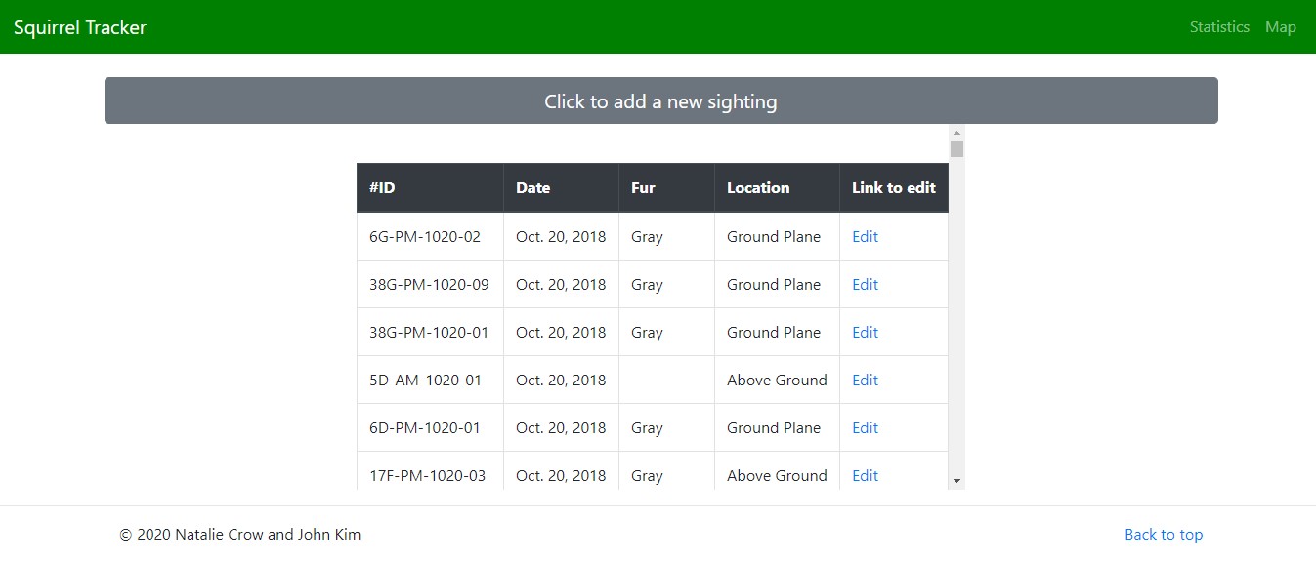1316x562 pixels.
Task: Edit sighting 17F-PM-1020-03
Action: coord(865,476)
